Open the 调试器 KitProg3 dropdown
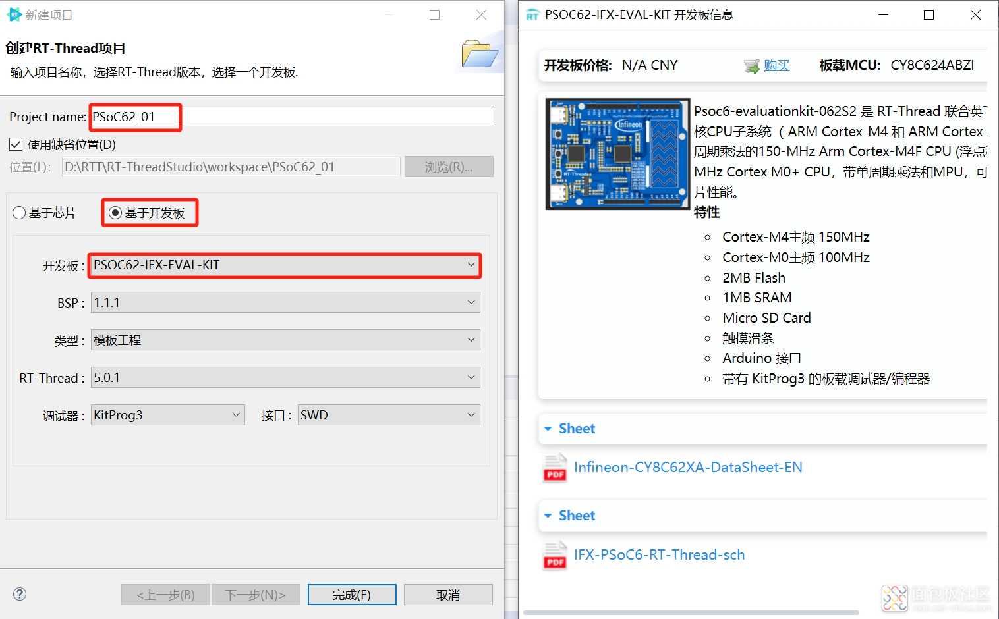This screenshot has width=999, height=619. click(x=167, y=415)
